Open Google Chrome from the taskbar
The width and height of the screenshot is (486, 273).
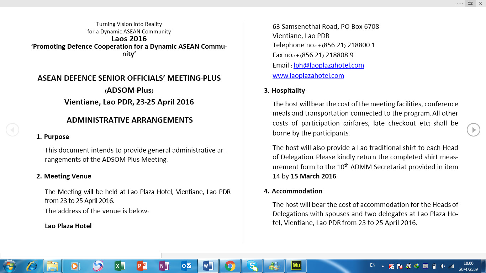click(x=230, y=266)
